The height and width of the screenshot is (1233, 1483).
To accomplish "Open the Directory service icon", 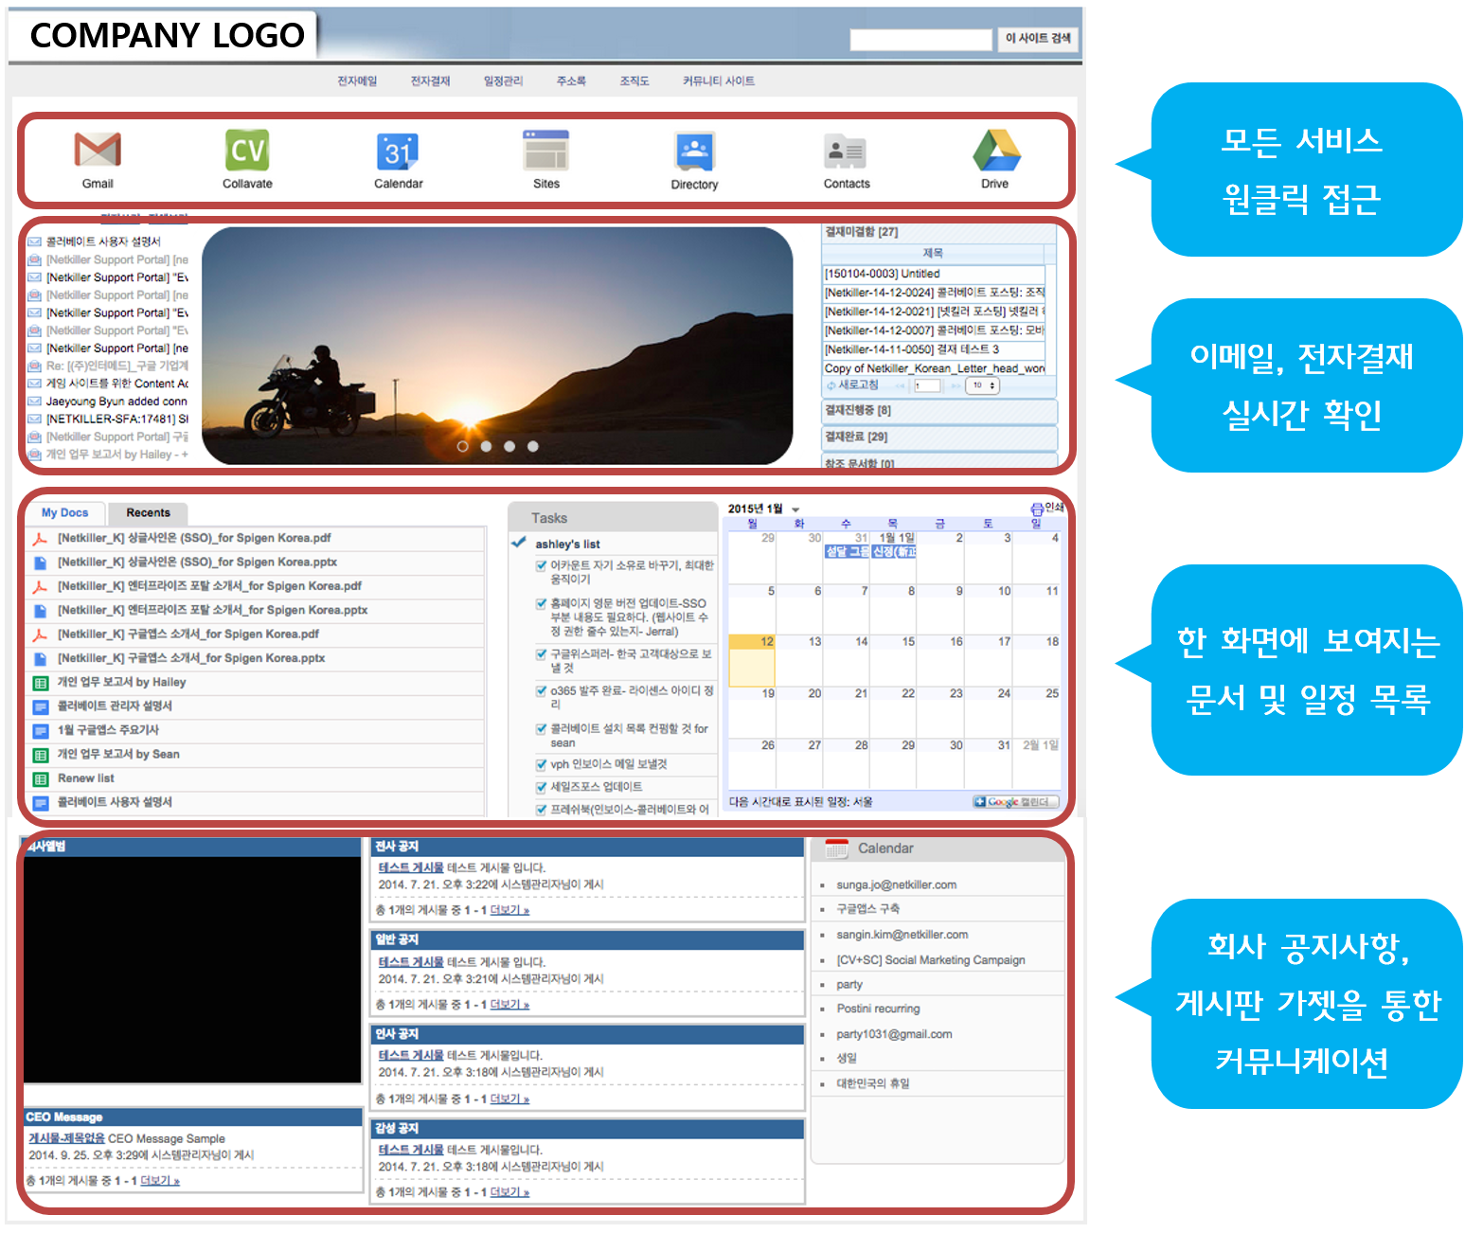I will [x=694, y=152].
